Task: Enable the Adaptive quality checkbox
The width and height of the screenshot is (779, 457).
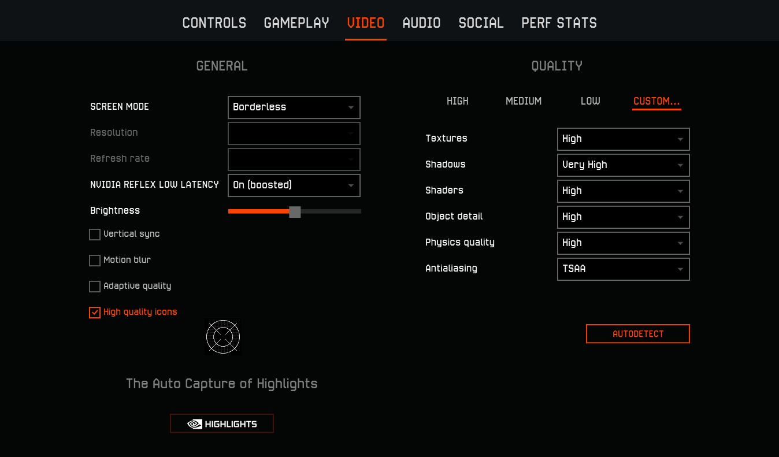Action: pos(95,287)
